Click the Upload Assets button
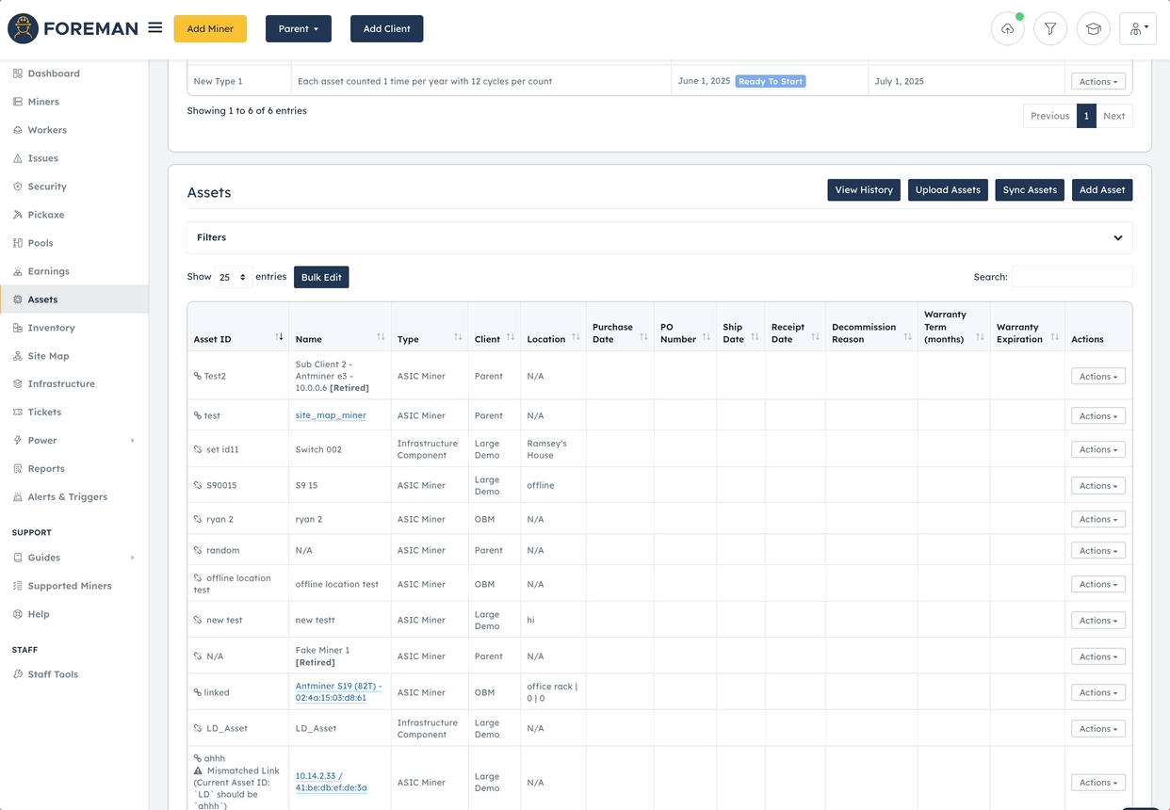Viewport: 1170px width, 810px height. [x=948, y=189]
